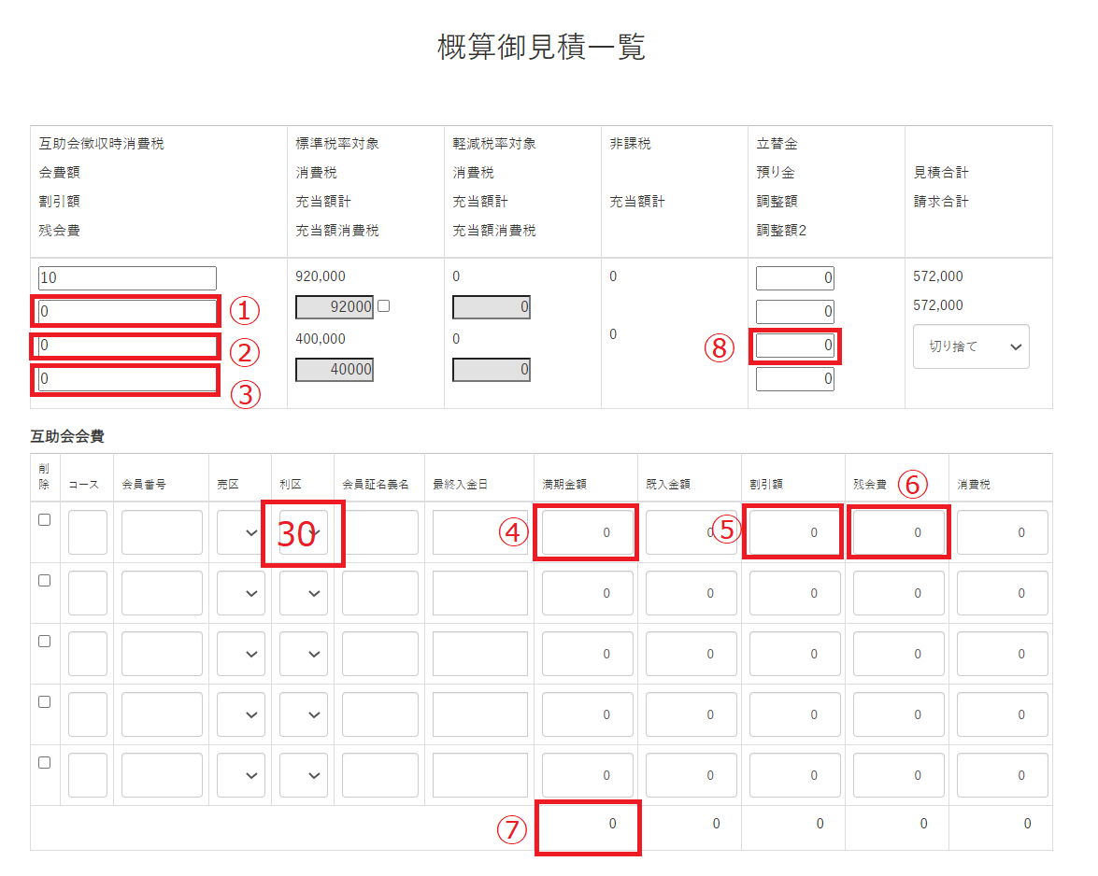Click the second row コース field
The width and height of the screenshot is (1098, 876).
pyautogui.click(x=88, y=593)
